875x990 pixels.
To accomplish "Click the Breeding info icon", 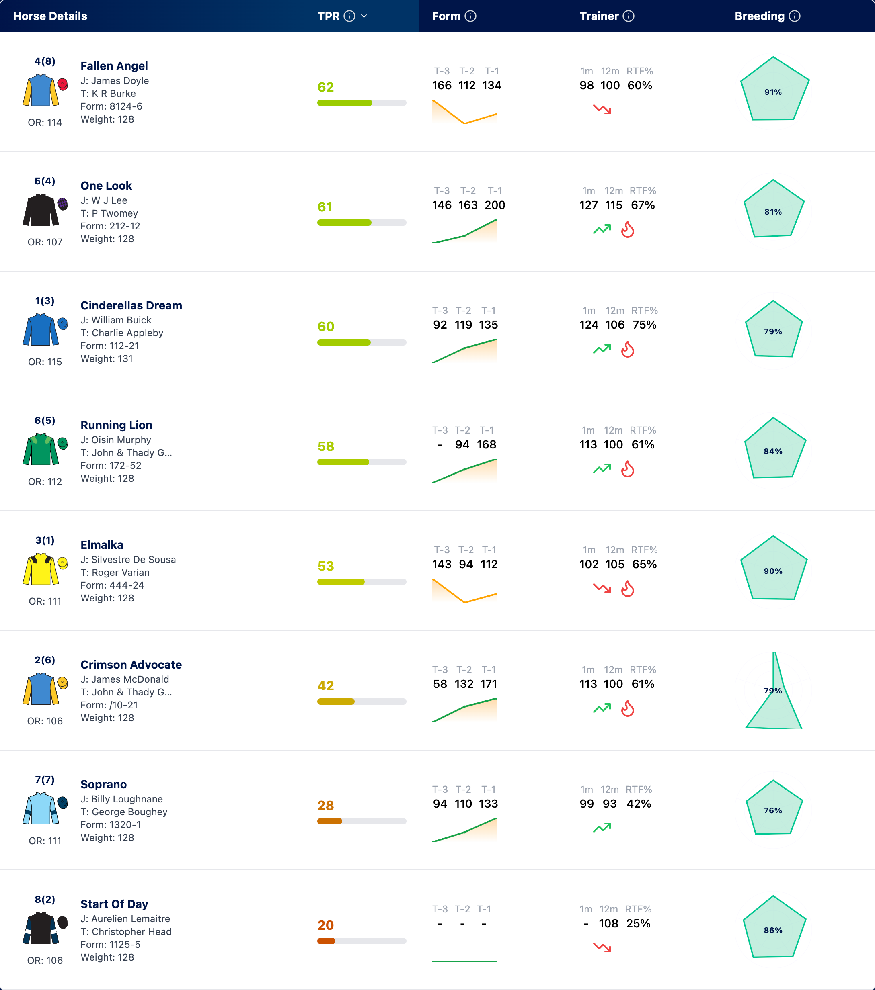I will click(x=794, y=16).
